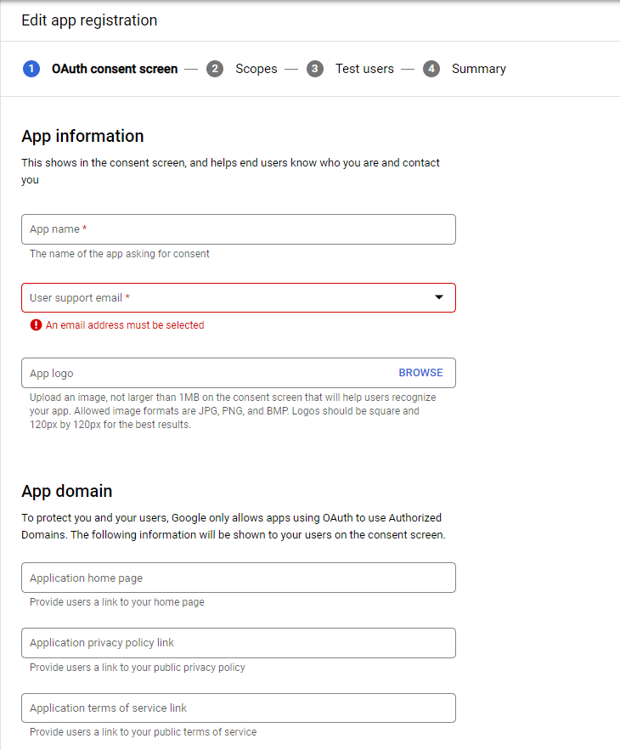Click the 'App information' heading

click(82, 136)
